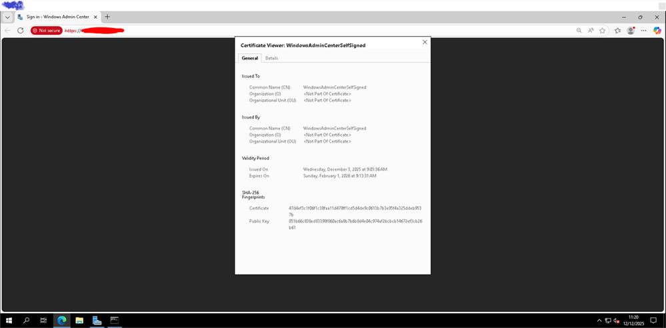Viewport: 666px width, 328px height.
Task: Close the Certificate Viewer dialog
Action: point(424,42)
